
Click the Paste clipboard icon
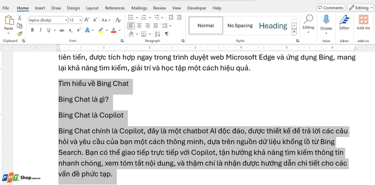tap(9, 20)
